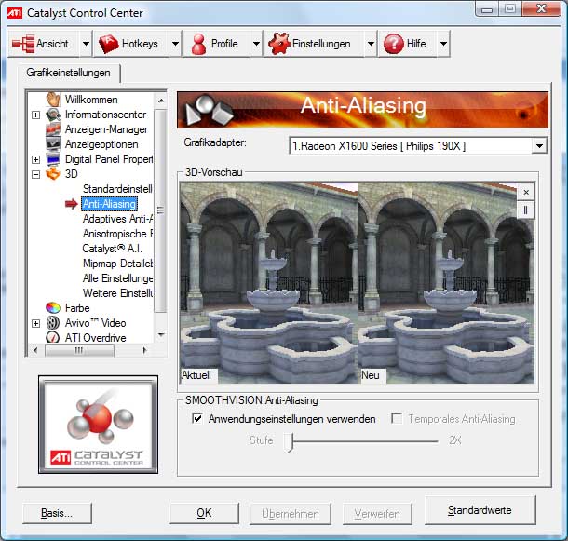568x541 pixels.
Task: Select Standardeinstellungen under 3D
Action: (117, 189)
